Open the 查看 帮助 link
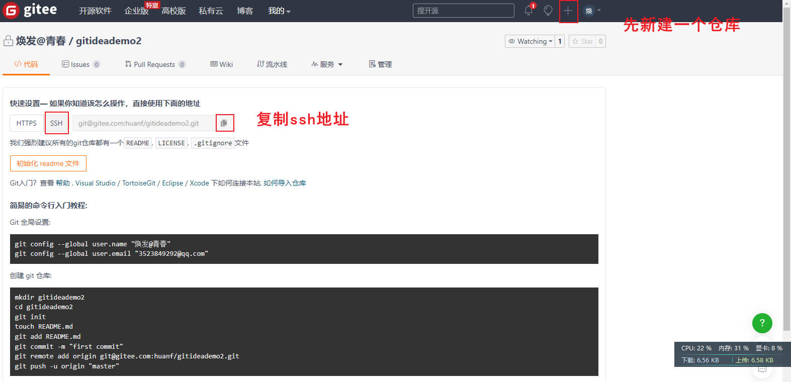The width and height of the screenshot is (791, 382). pos(55,183)
